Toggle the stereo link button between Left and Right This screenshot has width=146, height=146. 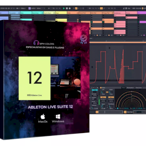coord(107,92)
